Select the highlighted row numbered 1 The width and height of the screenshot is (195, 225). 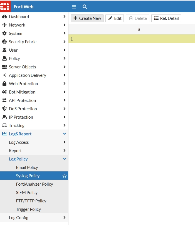[132, 39]
